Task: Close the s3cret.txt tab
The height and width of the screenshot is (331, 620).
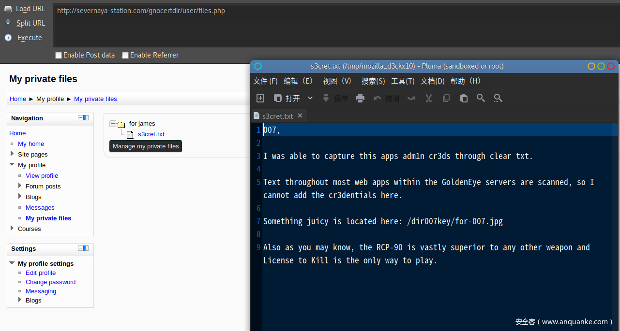Action: click(300, 116)
